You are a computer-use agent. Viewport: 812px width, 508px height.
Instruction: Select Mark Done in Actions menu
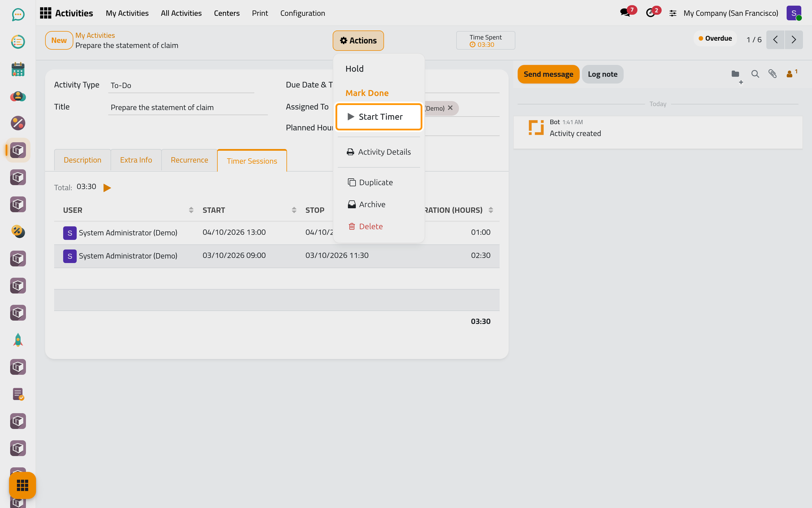point(367,93)
